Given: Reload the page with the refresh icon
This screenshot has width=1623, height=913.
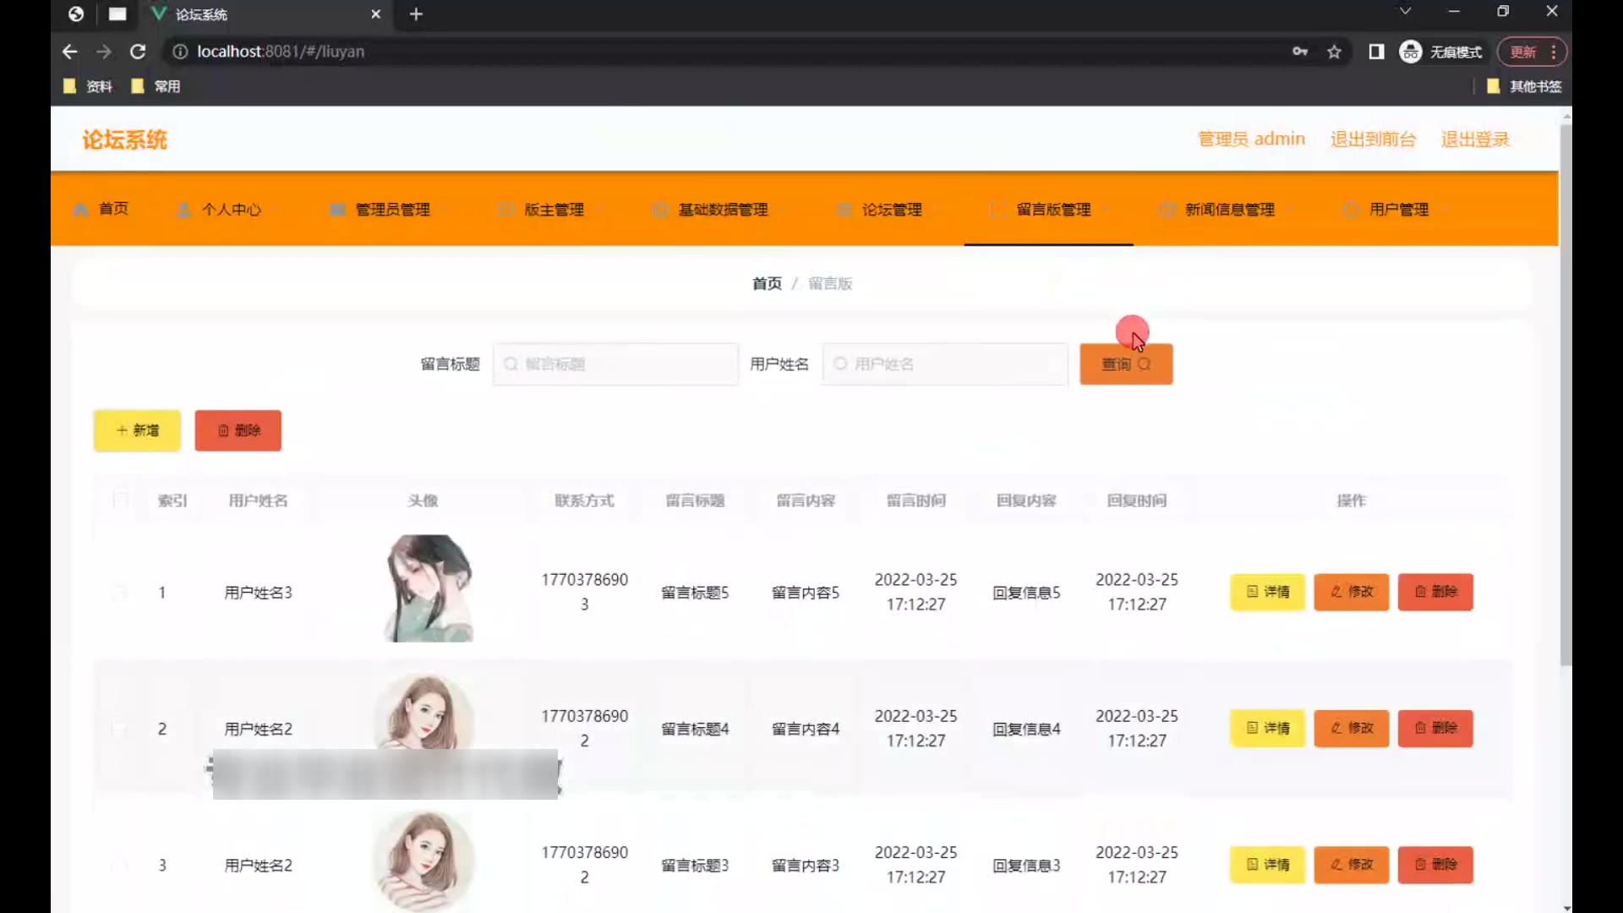Looking at the screenshot, I should 138,52.
